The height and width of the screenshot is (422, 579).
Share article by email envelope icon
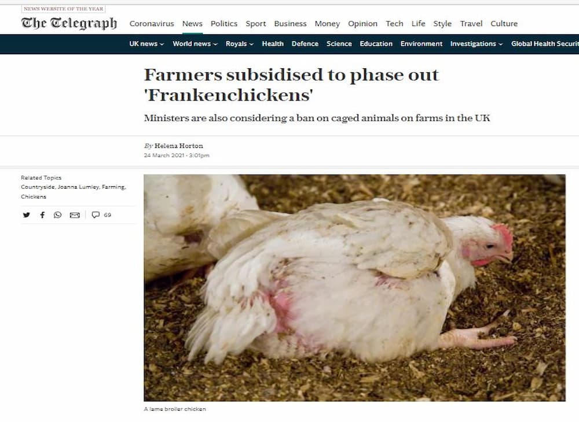tap(75, 215)
